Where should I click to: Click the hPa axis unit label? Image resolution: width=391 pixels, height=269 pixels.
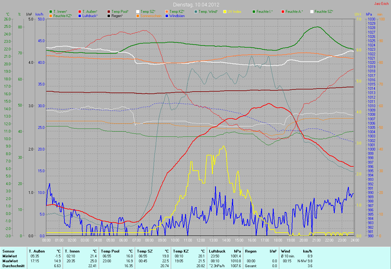click(x=369, y=14)
